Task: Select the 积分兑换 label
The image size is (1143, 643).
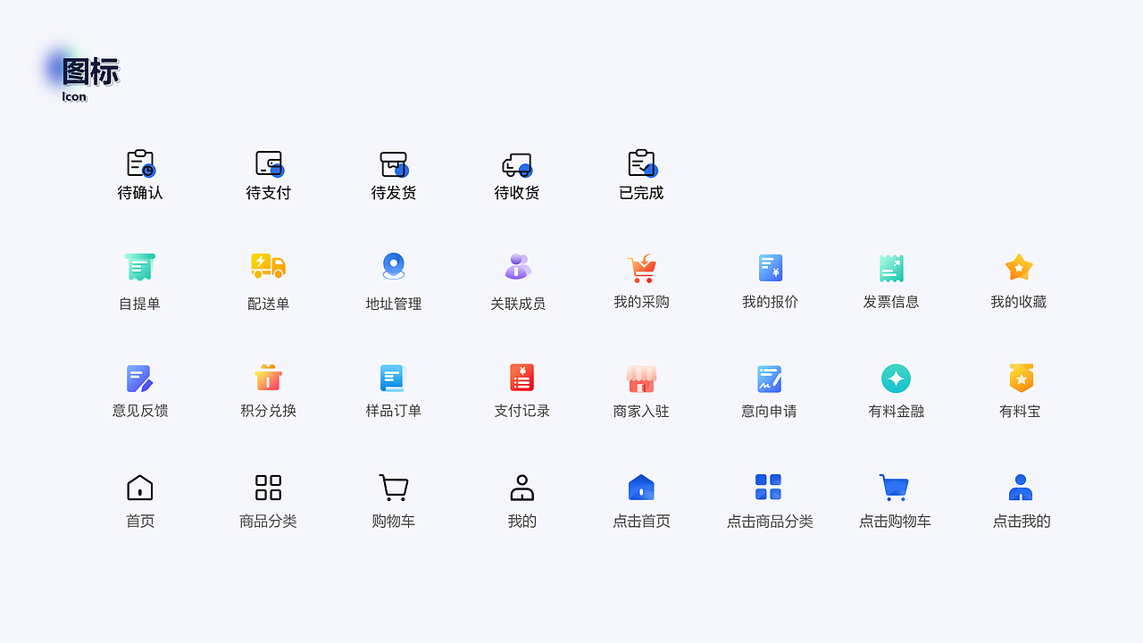Action: [x=268, y=411]
